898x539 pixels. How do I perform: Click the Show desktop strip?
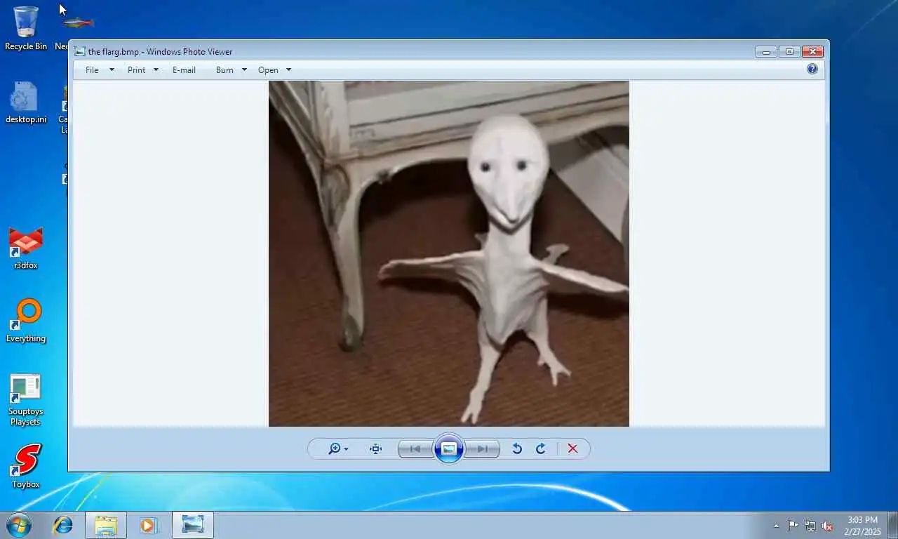coord(892,525)
